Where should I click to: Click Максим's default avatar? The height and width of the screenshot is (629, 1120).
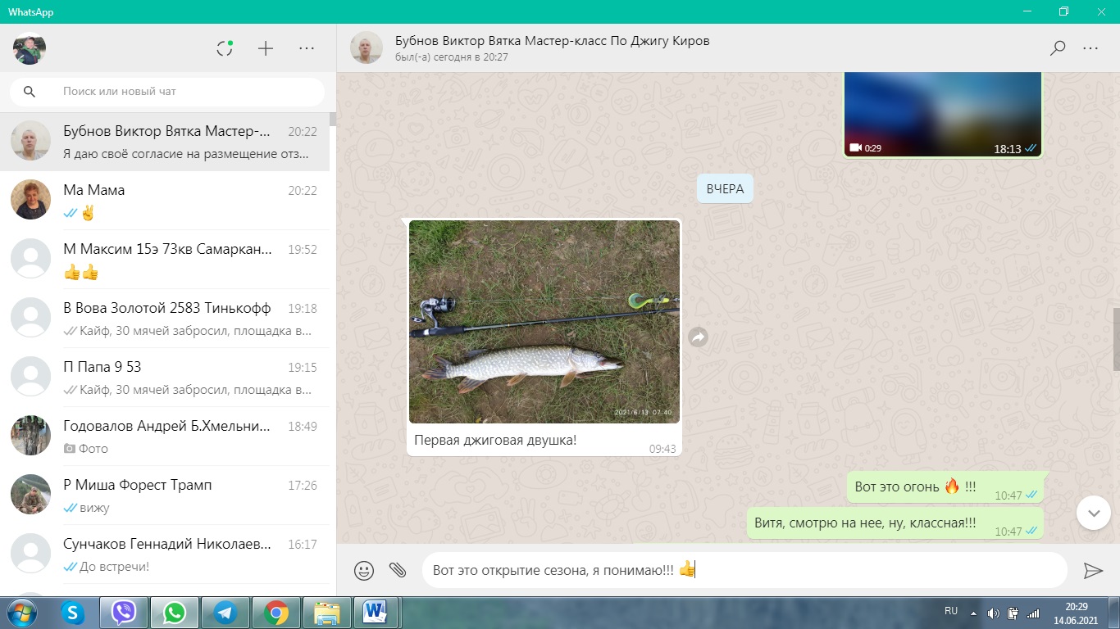[31, 259]
